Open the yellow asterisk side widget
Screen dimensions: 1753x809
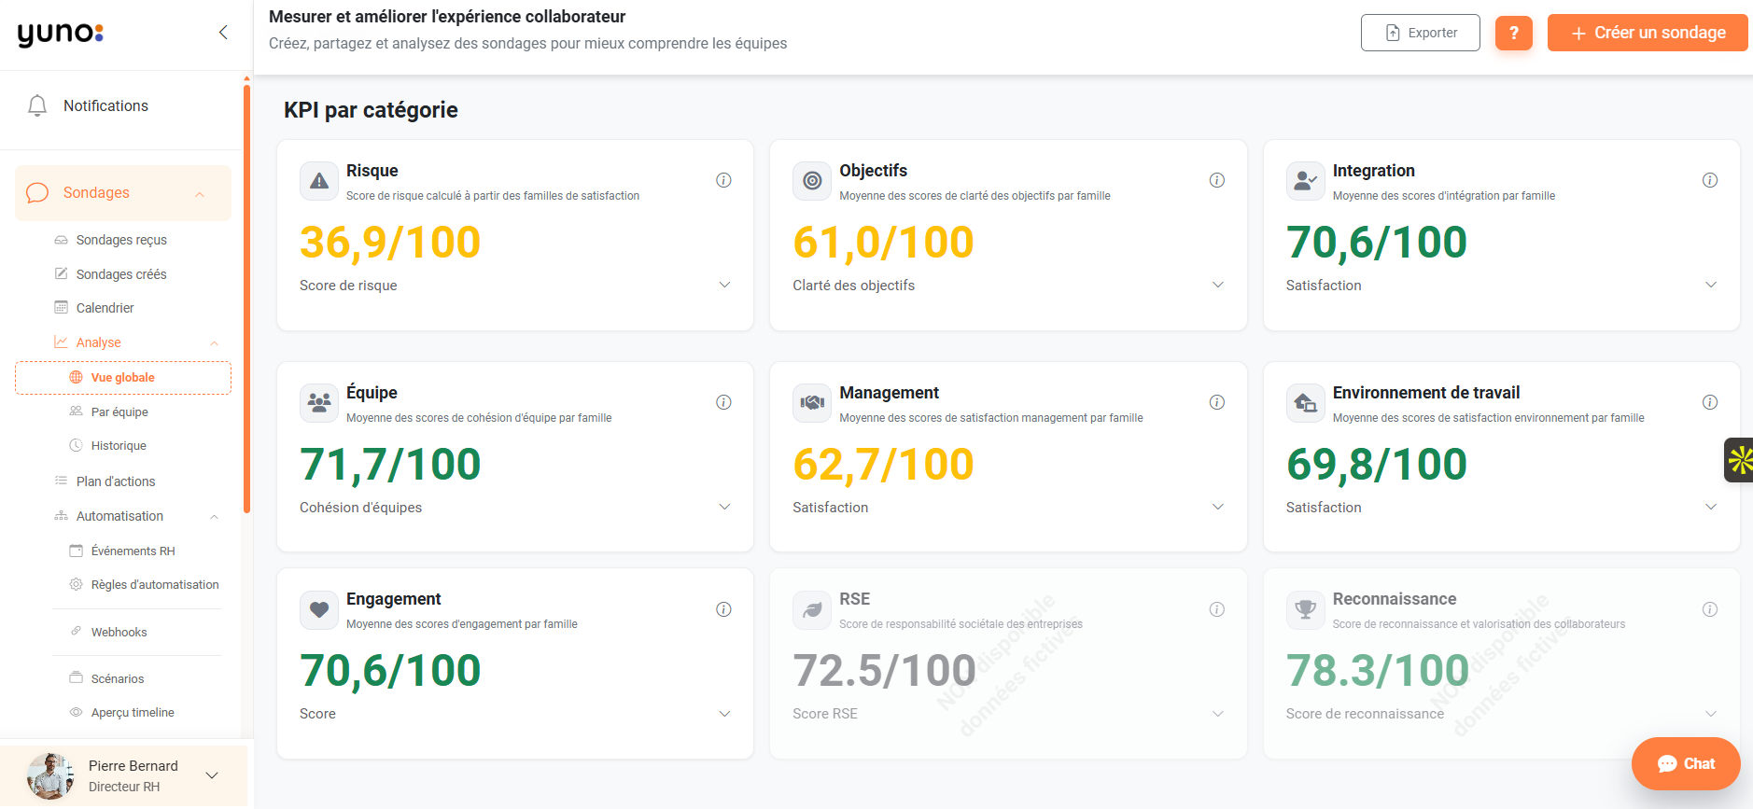click(x=1739, y=460)
